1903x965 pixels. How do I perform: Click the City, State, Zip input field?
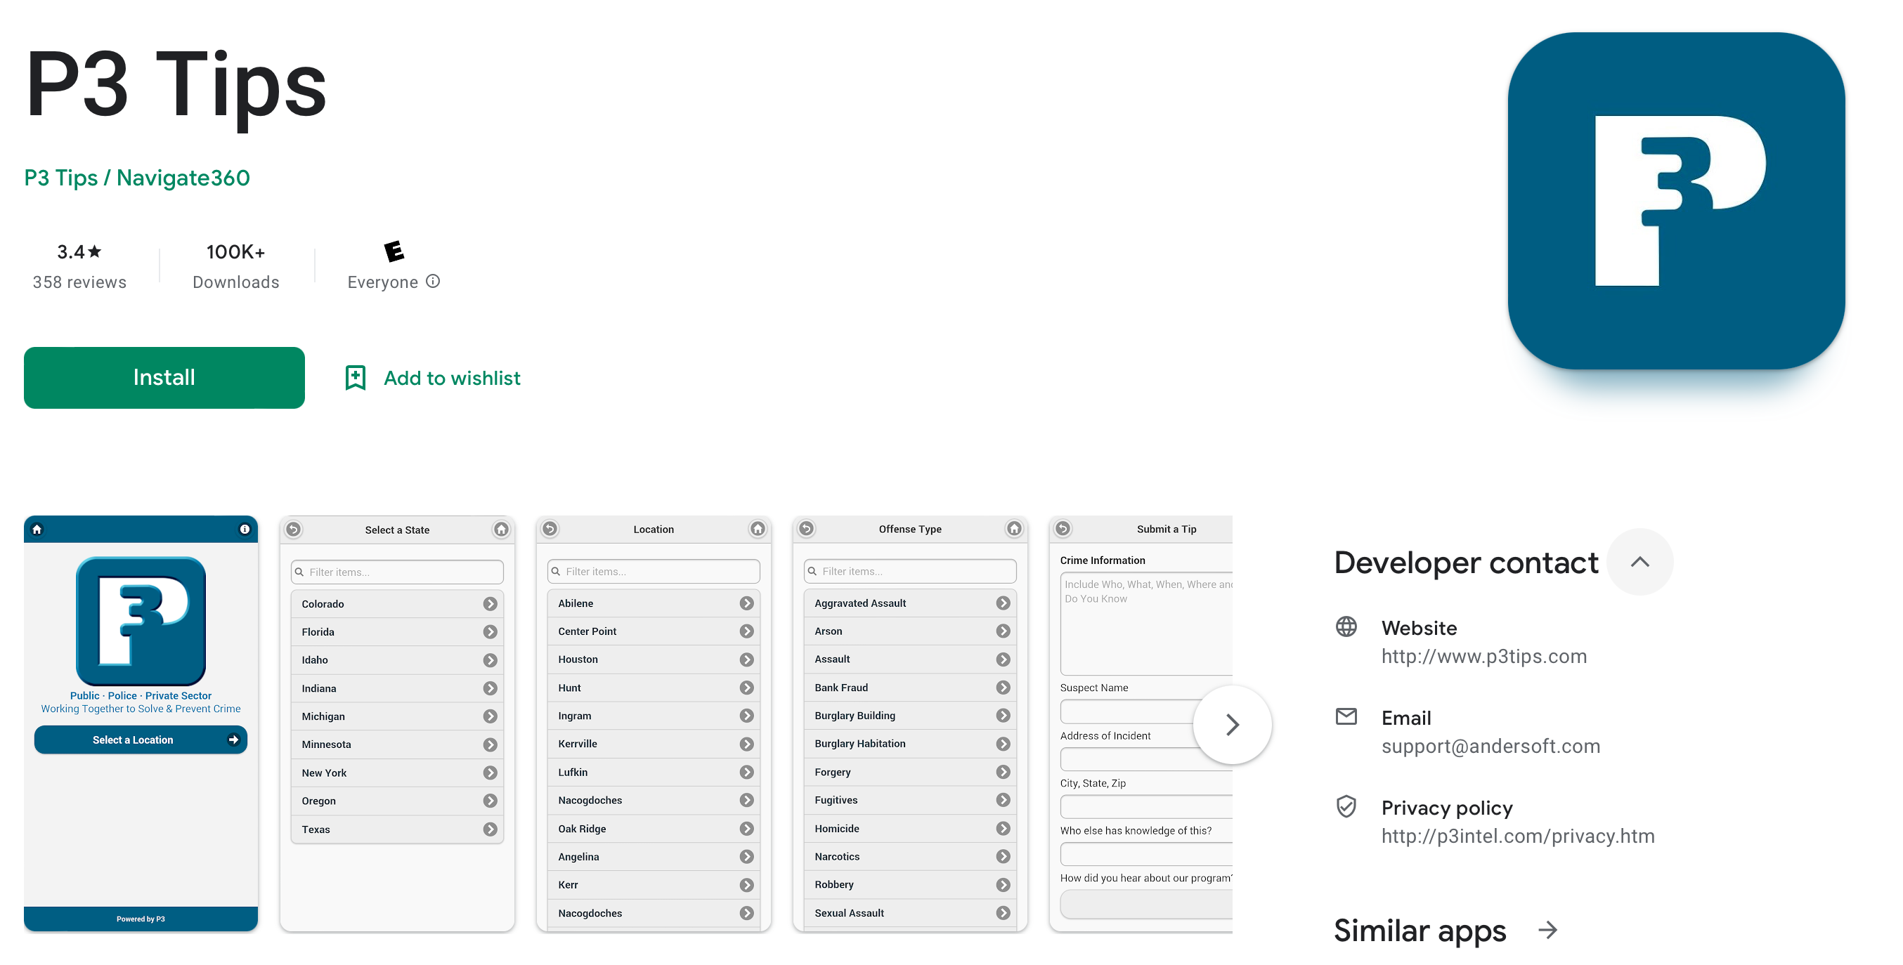[x=1145, y=806]
